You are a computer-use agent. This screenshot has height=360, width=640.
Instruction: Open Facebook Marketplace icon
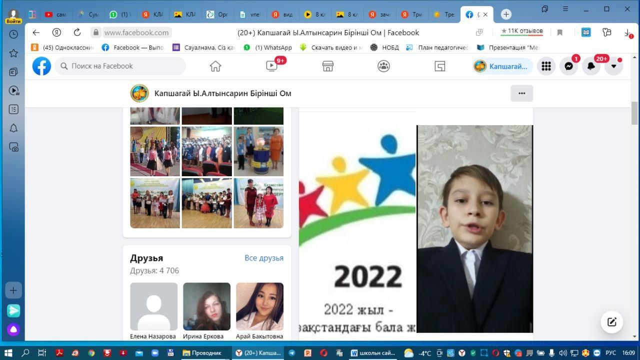point(327,66)
